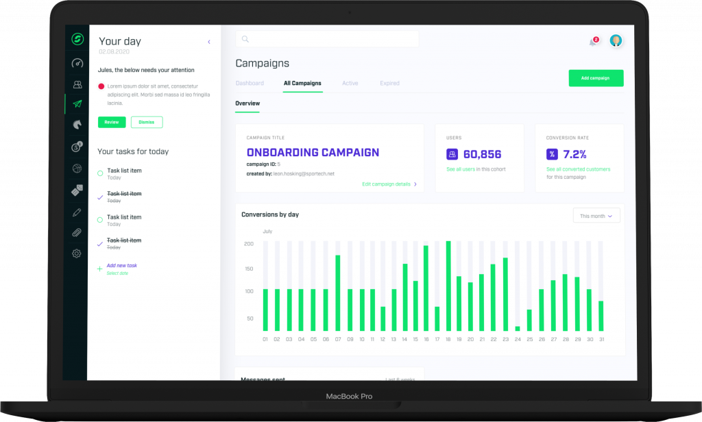Open the settings gear icon in sidebar

coord(77,253)
